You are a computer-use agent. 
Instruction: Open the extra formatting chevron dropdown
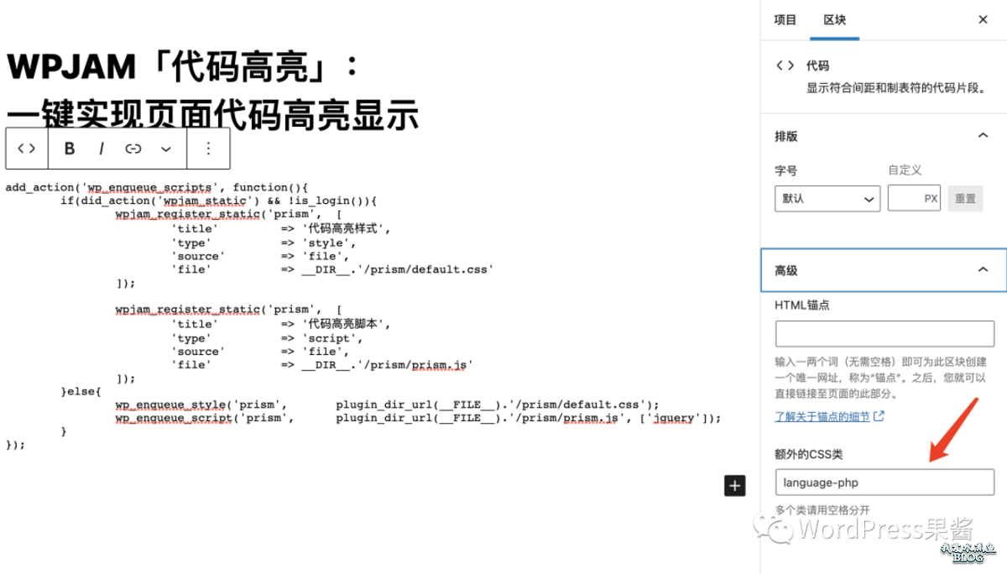(x=165, y=149)
